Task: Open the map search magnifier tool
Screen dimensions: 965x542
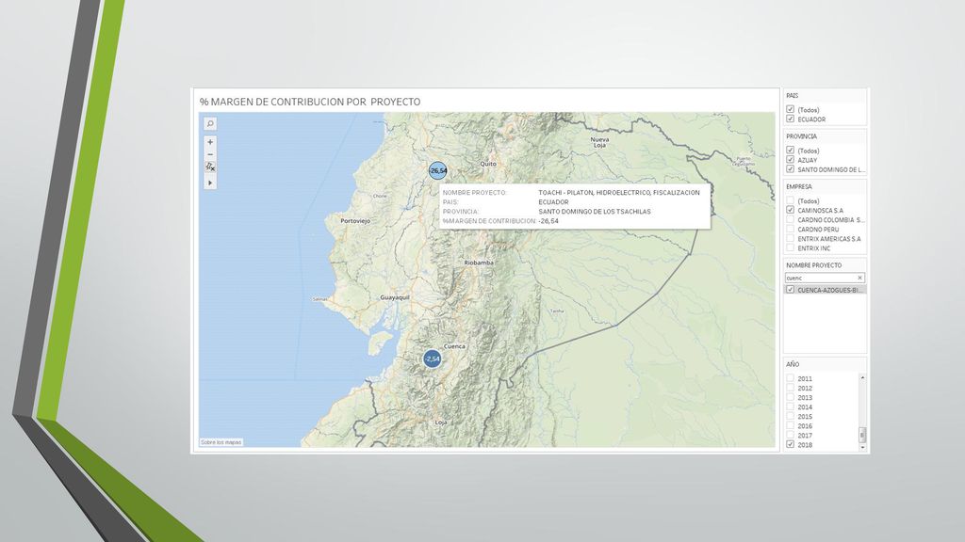Action: pyautogui.click(x=210, y=123)
